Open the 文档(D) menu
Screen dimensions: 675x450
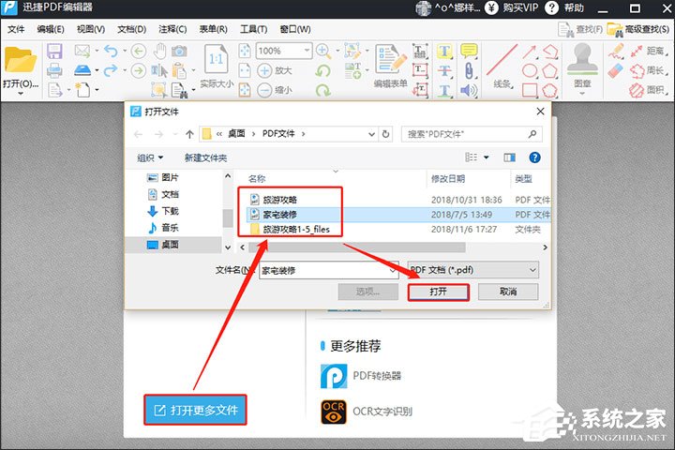tap(132, 29)
